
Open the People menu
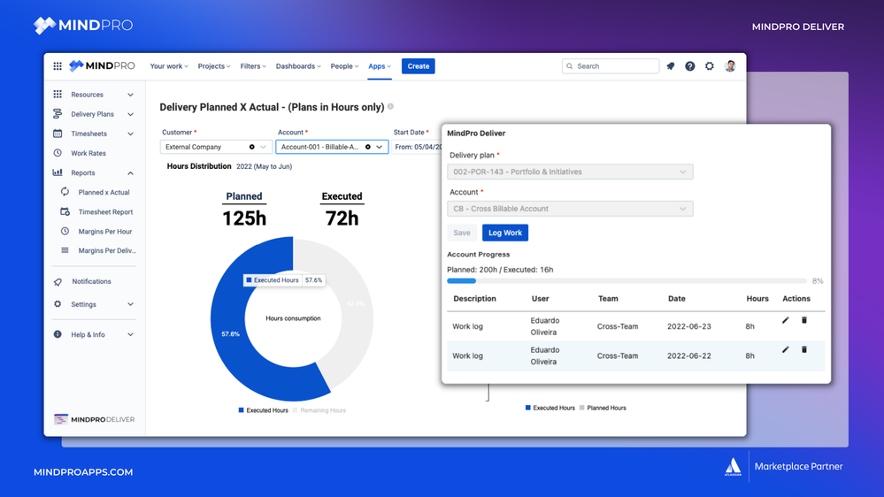[x=344, y=66]
